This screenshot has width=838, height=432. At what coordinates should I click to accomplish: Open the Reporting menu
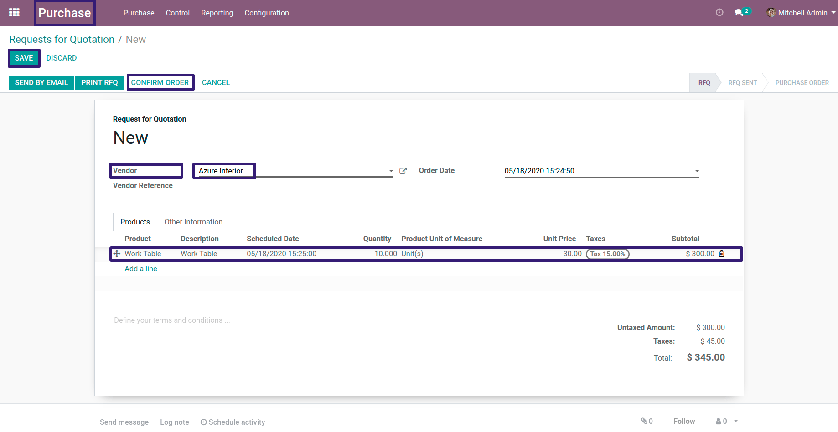(217, 13)
